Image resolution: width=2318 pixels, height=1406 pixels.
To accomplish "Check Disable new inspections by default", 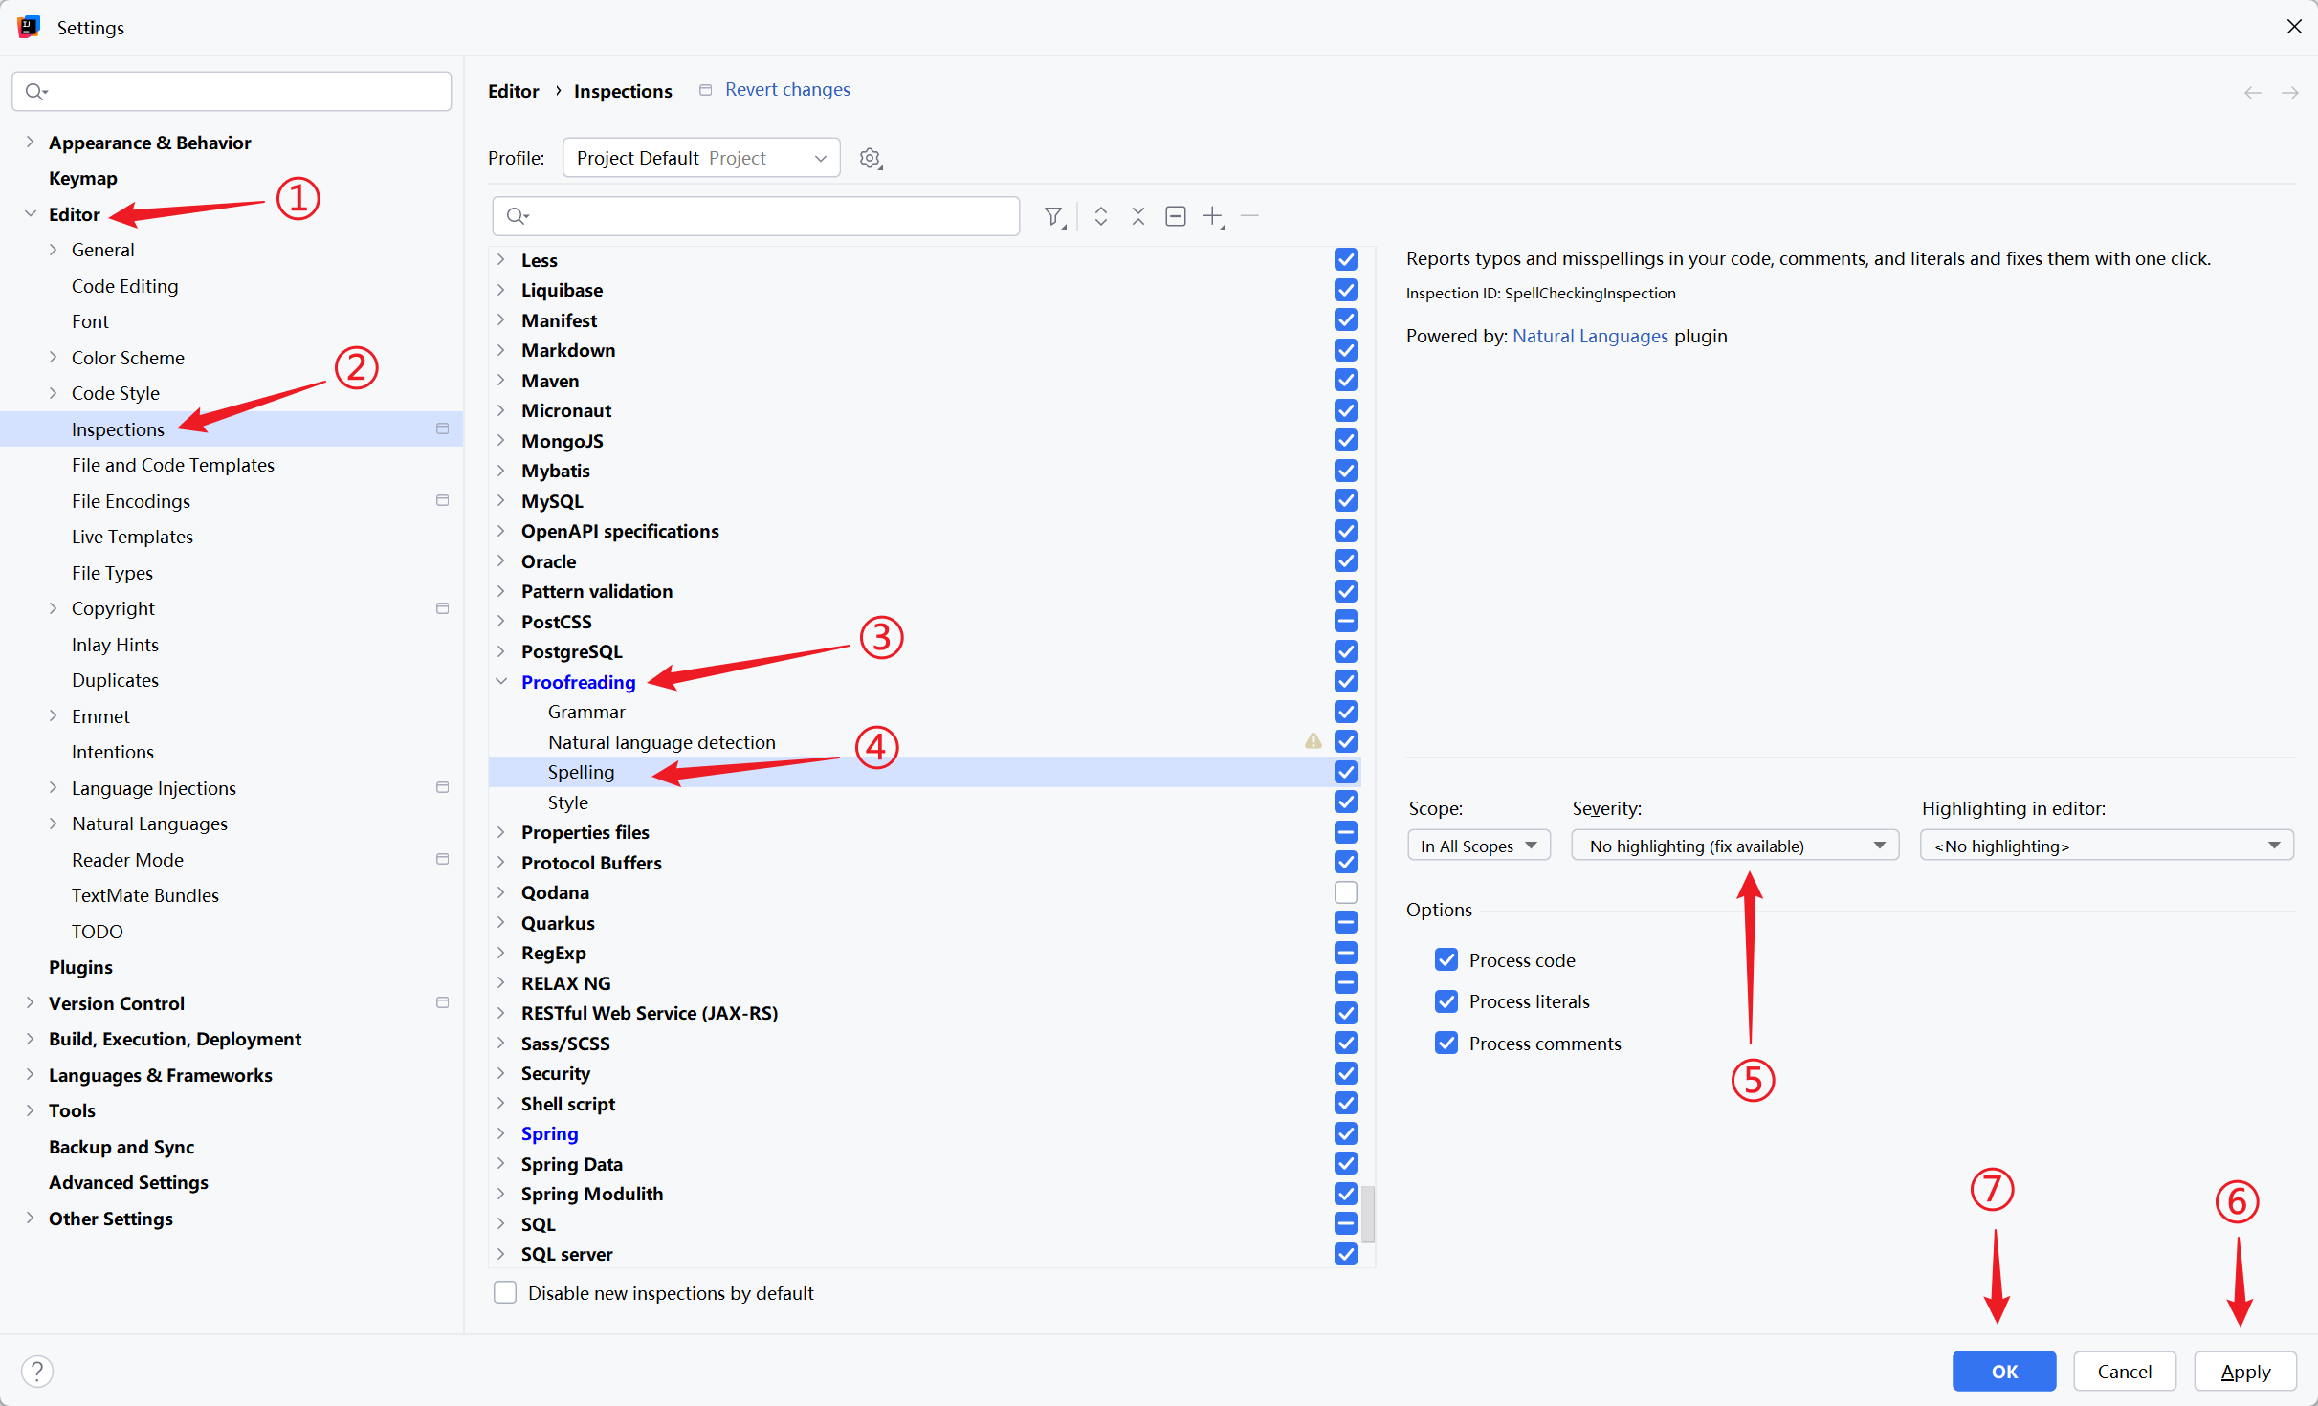I will click(505, 1293).
